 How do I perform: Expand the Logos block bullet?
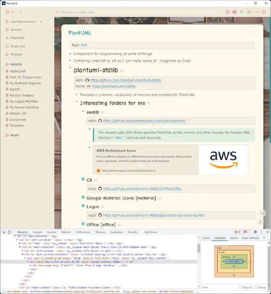point(83,206)
